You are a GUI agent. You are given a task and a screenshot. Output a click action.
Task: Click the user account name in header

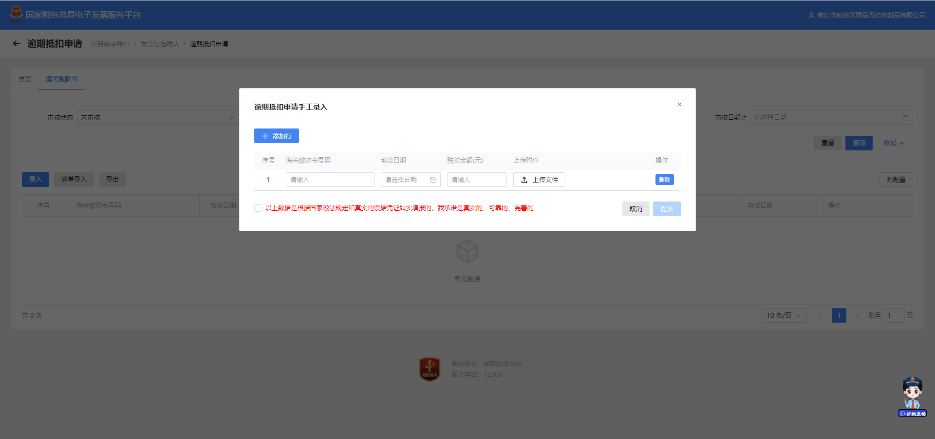click(x=871, y=15)
